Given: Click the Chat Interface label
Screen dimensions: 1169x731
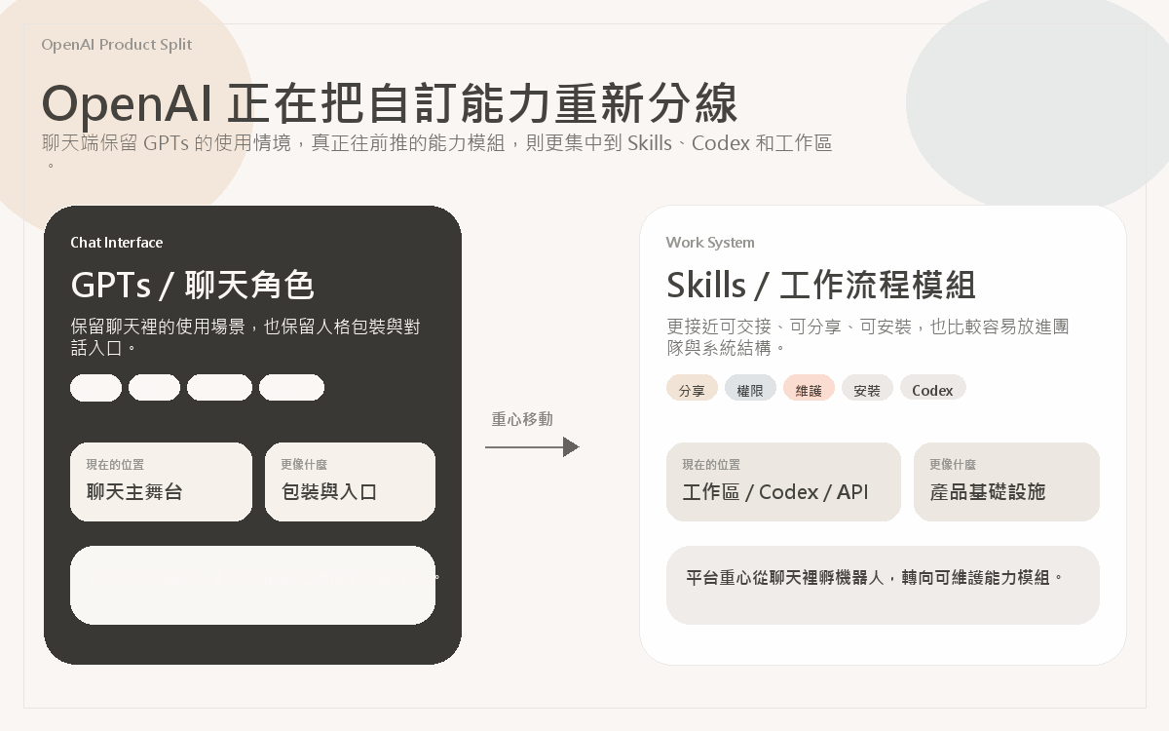Looking at the screenshot, I should click(117, 243).
